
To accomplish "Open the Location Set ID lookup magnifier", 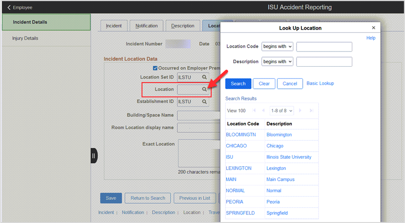I will (204, 77).
